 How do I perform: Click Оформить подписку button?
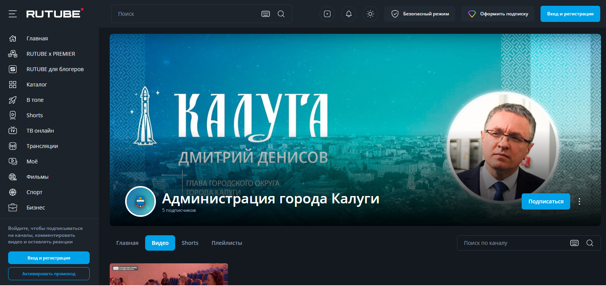pos(498,14)
